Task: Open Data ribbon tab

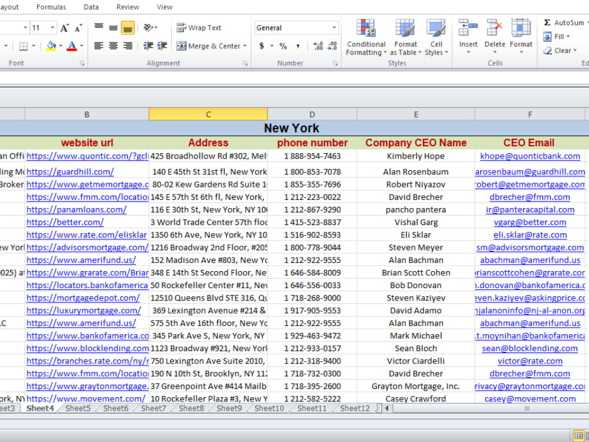Action: [91, 6]
